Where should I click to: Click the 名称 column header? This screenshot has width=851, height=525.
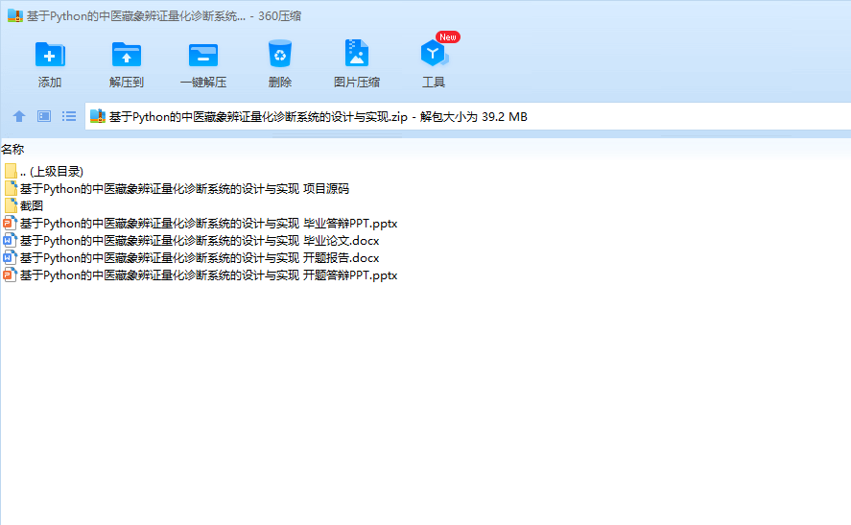click(x=12, y=150)
